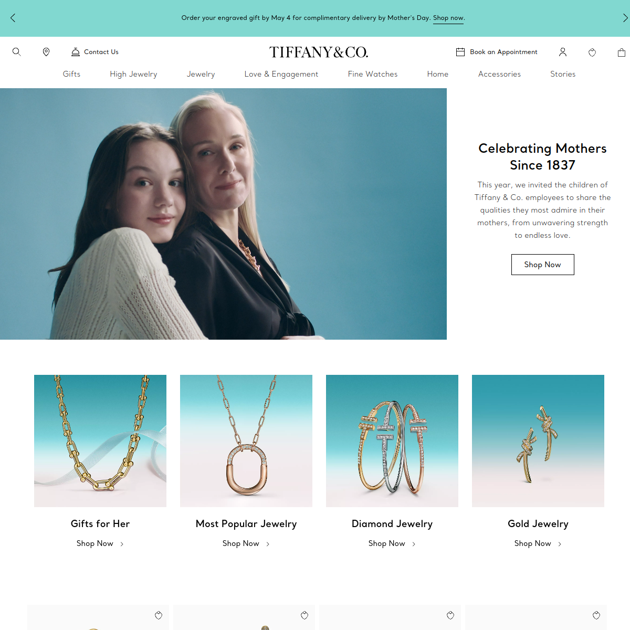Viewport: 630px width, 630px height.
Task: Click chevron beside Gold Jewelry Shop Now
Action: [560, 544]
